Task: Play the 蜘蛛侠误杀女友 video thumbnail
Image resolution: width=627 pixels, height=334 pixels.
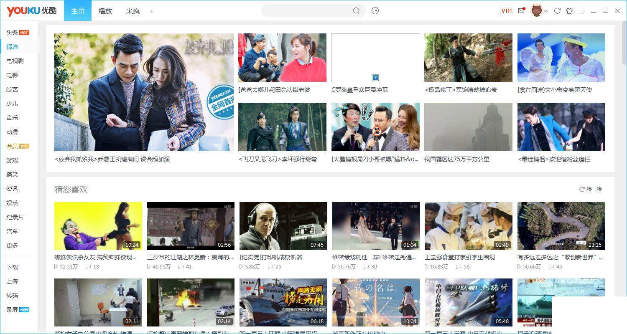Action: 98,226
